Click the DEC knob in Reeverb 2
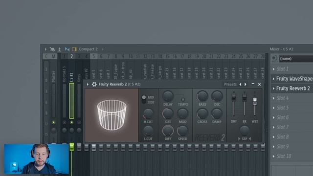The height and width of the screenshot is (176, 313). tap(217, 96)
